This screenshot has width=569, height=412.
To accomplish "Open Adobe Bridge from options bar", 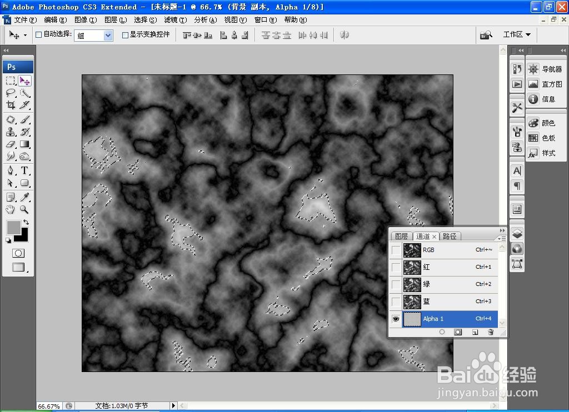I will pyautogui.click(x=486, y=35).
